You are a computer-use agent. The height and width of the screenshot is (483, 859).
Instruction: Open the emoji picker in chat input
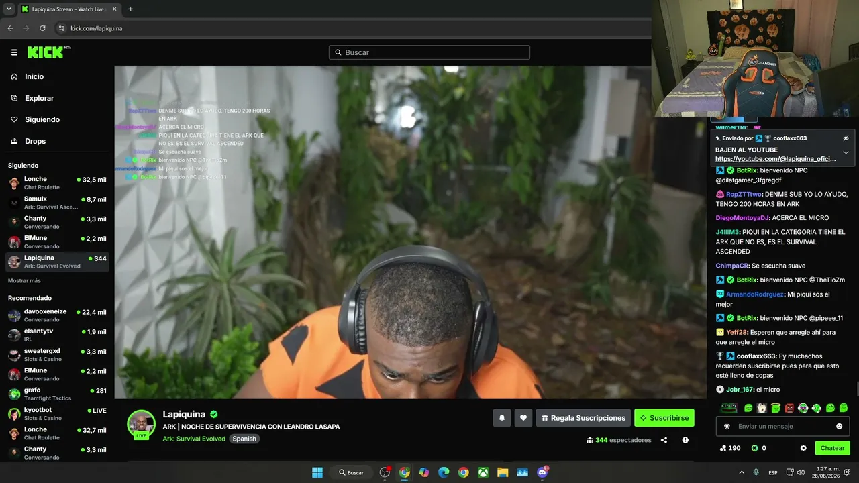point(840,426)
